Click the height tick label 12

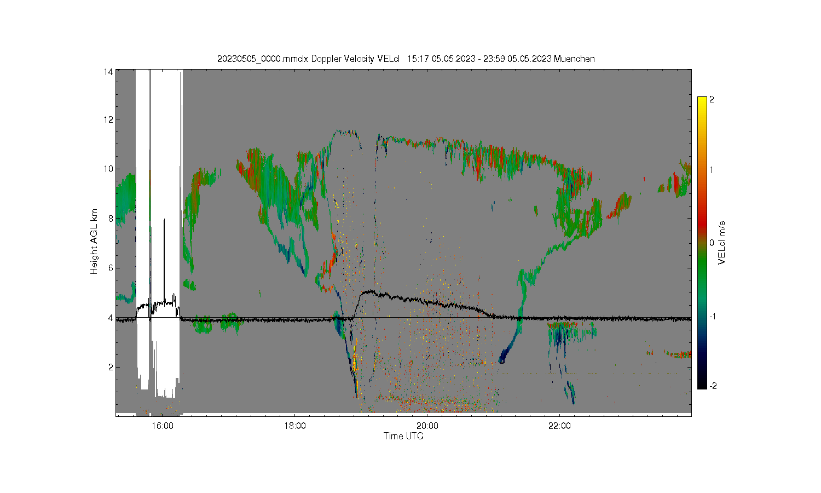tap(108, 119)
